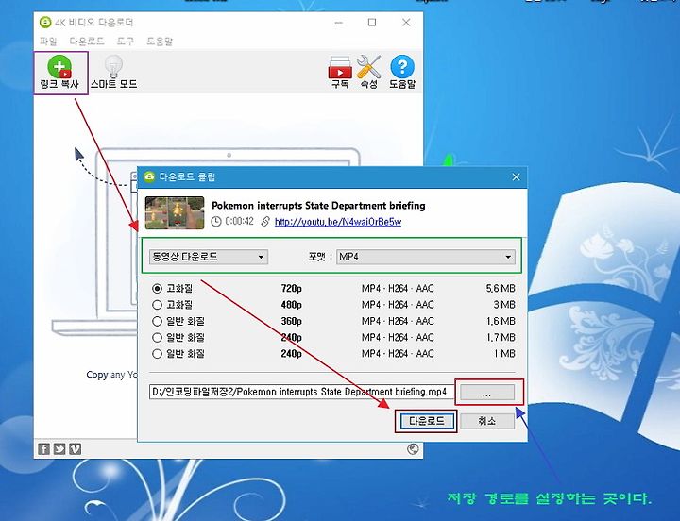
Task: Open the Subscriptions (구독) toolbar icon
Action: point(340,73)
